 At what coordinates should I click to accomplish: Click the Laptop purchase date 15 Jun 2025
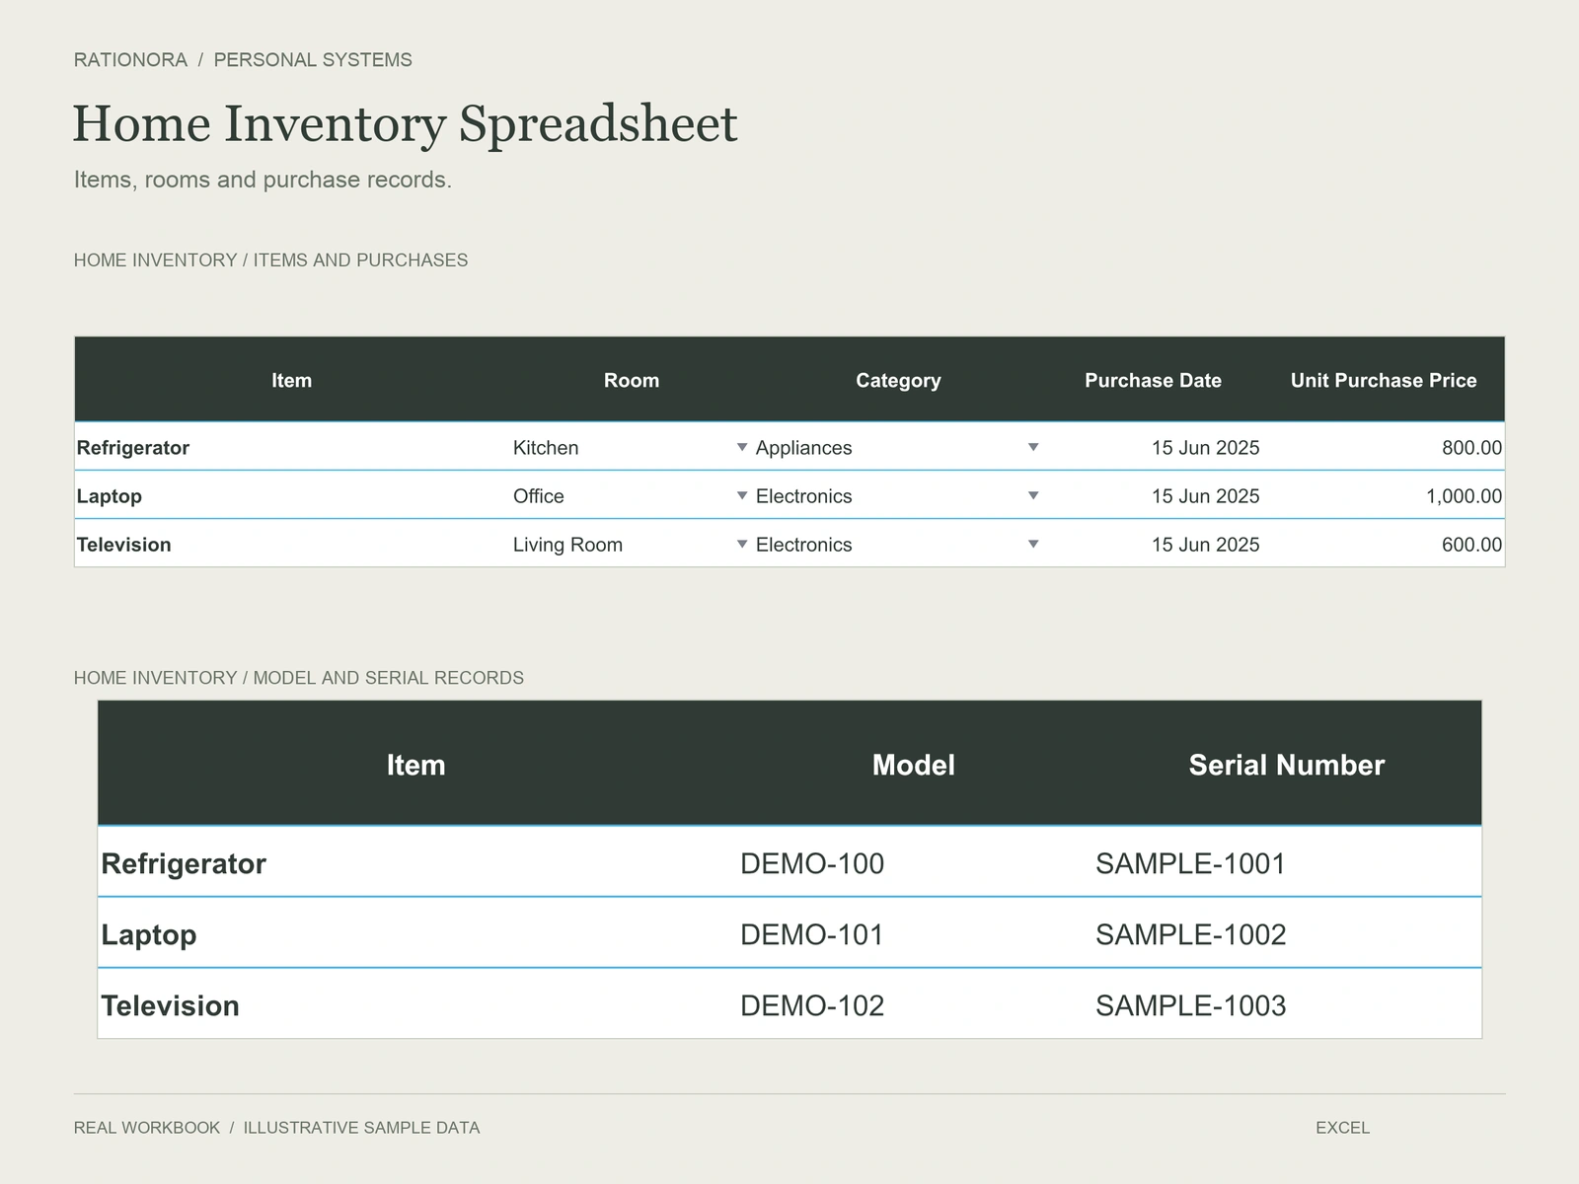[x=1205, y=496]
